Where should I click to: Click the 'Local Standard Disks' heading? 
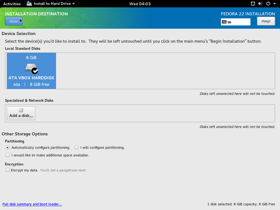coord(23,49)
